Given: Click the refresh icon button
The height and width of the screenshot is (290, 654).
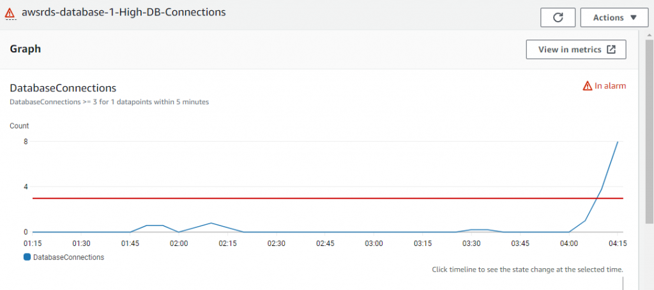Looking at the screenshot, I should click(558, 17).
